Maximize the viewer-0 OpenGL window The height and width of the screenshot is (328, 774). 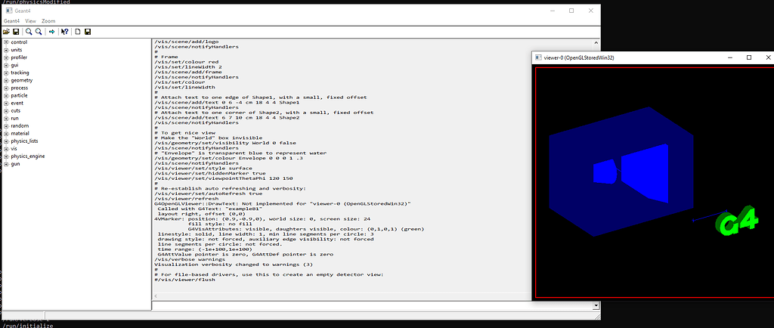pos(749,57)
